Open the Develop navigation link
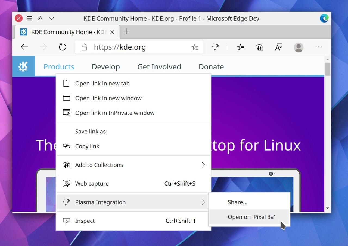The image size is (348, 246). (106, 67)
